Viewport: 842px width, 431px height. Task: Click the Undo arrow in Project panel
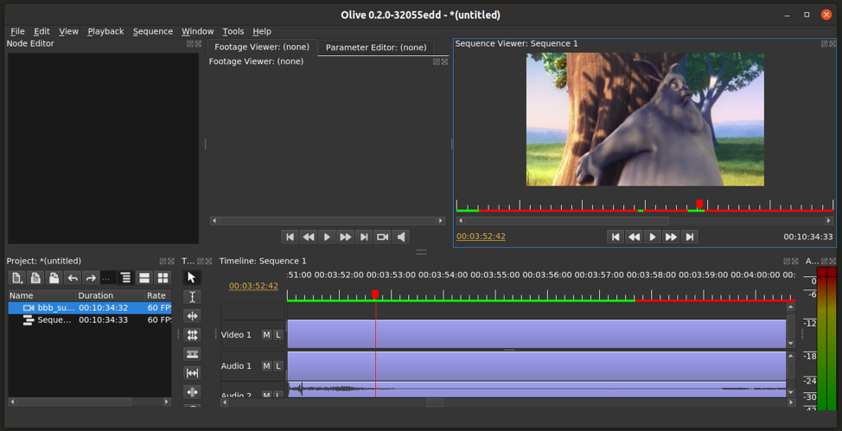coord(72,277)
